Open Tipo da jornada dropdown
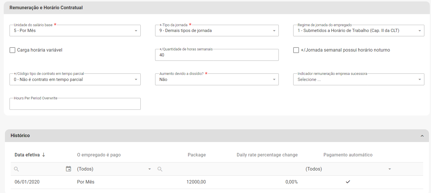The height and width of the screenshot is (193, 431). point(217,31)
